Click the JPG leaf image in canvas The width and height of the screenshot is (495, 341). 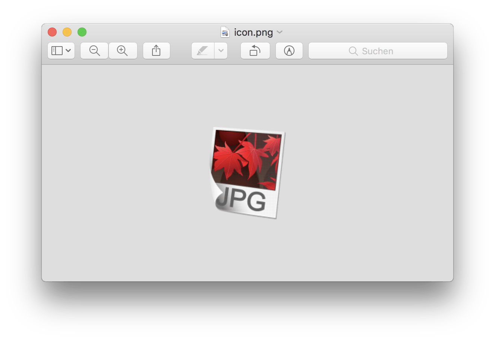tap(247, 173)
